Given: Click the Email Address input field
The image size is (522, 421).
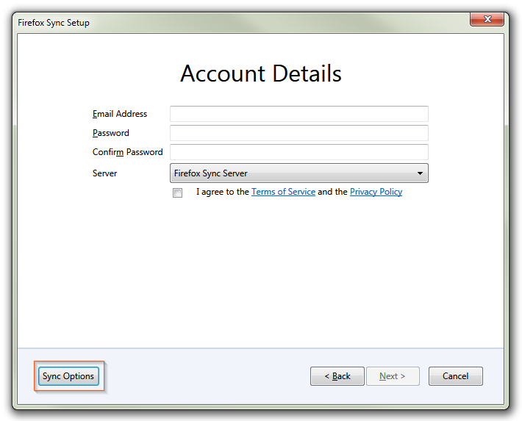Looking at the screenshot, I should (299, 114).
